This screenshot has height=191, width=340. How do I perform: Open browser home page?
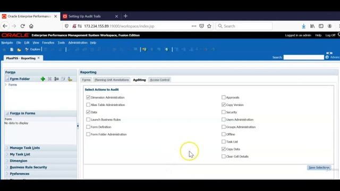(x=31, y=26)
